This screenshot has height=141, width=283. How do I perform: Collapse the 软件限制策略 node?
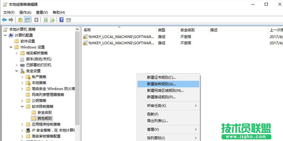coord(22,106)
